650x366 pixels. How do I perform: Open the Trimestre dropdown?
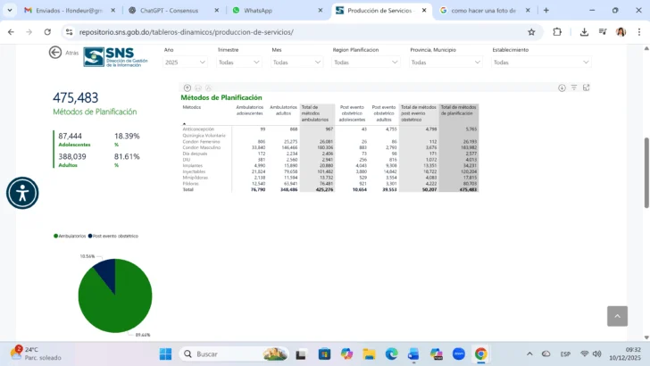pyautogui.click(x=240, y=62)
